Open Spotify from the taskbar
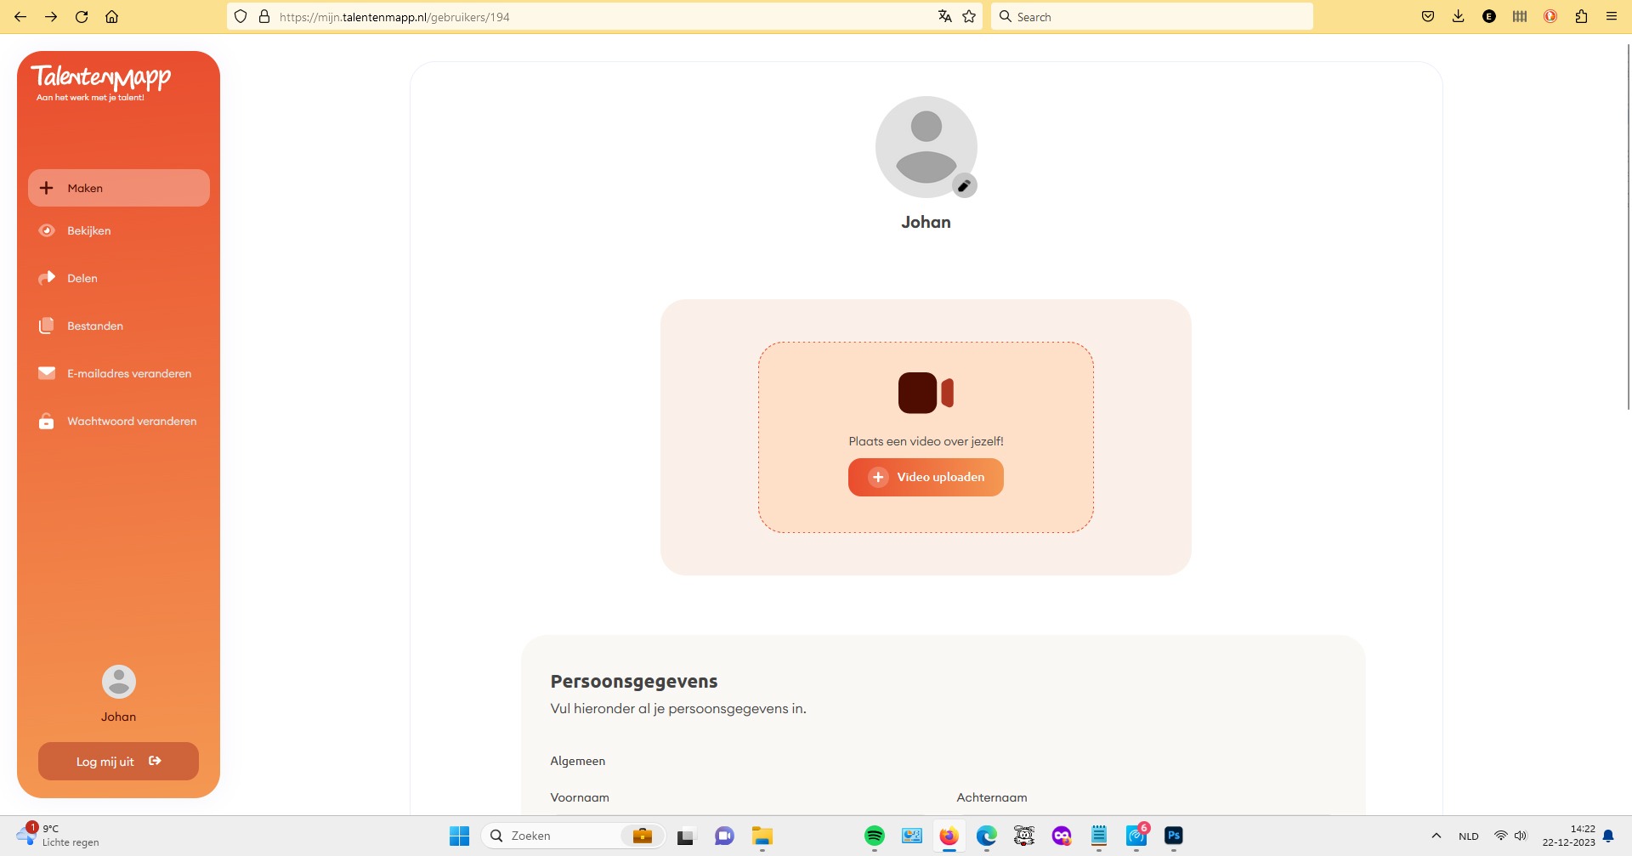 875,836
